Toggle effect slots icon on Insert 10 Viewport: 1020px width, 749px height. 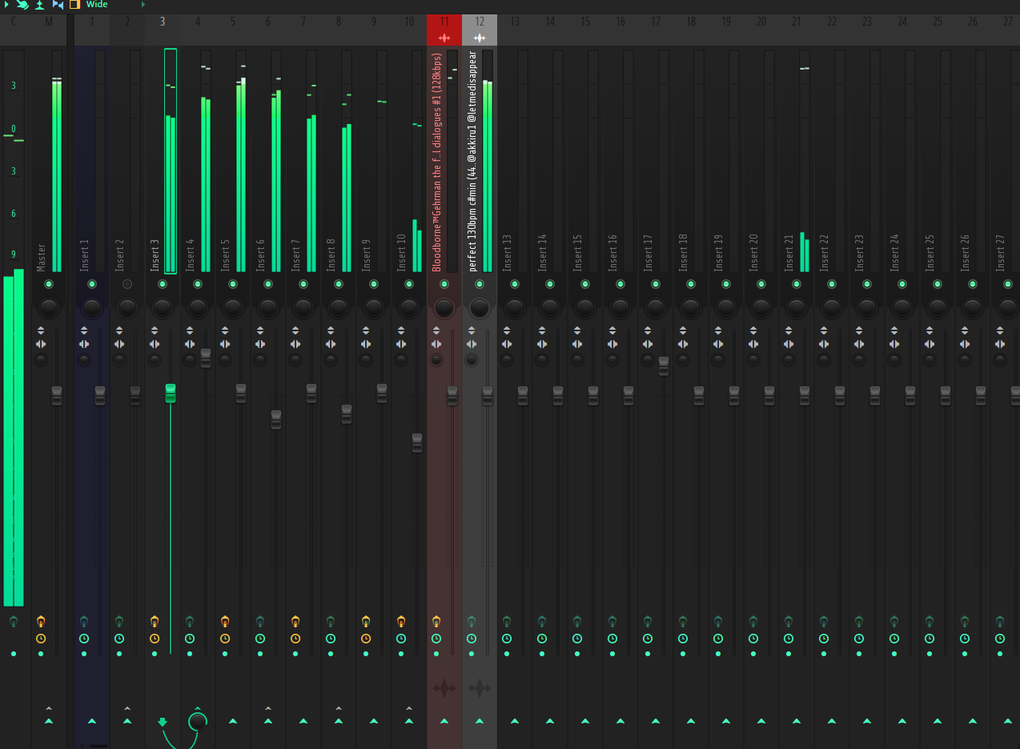tap(401, 621)
